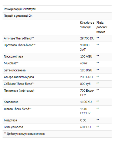Click the Cellulase Thera-blend ingredient name
This screenshot has width=115, height=144.
(x=19, y=84)
